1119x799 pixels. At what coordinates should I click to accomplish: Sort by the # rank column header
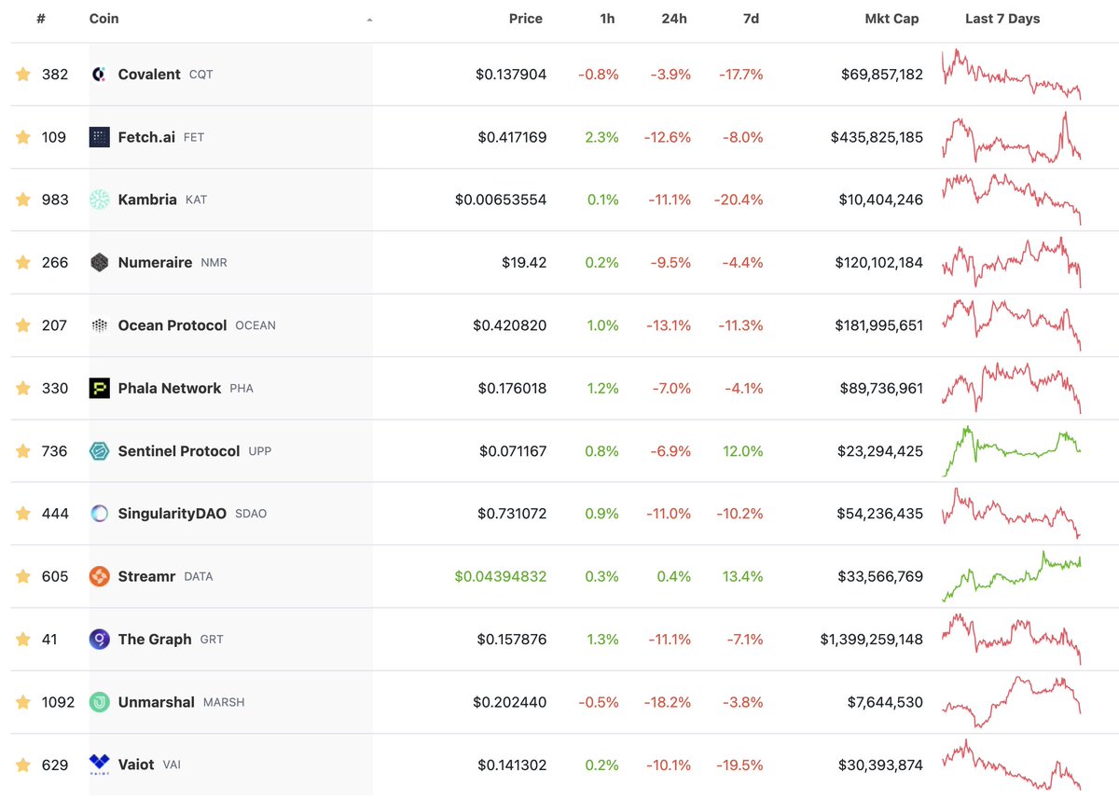(41, 19)
